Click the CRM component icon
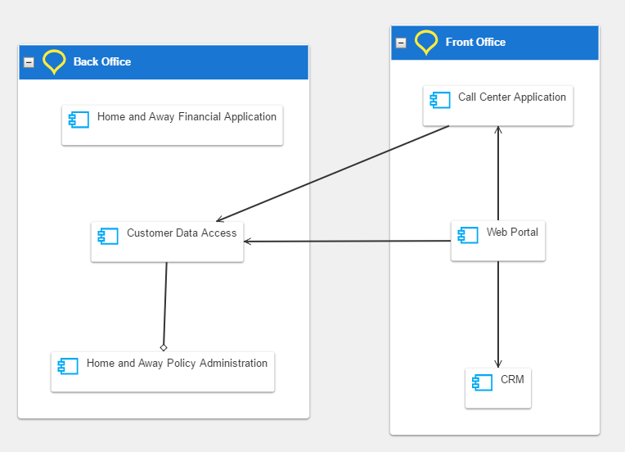The image size is (625, 452). point(483,382)
